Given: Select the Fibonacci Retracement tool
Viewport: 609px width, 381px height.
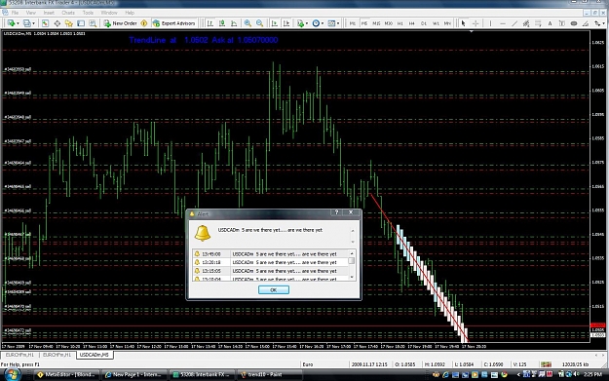Looking at the screenshot, I should tap(538, 23).
